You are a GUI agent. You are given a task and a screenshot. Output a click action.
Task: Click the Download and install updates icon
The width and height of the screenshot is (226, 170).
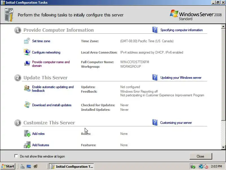(27, 105)
